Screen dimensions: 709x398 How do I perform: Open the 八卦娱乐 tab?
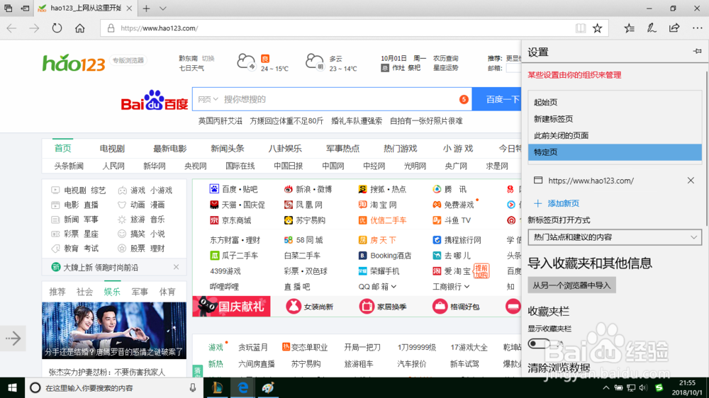pyautogui.click(x=285, y=149)
